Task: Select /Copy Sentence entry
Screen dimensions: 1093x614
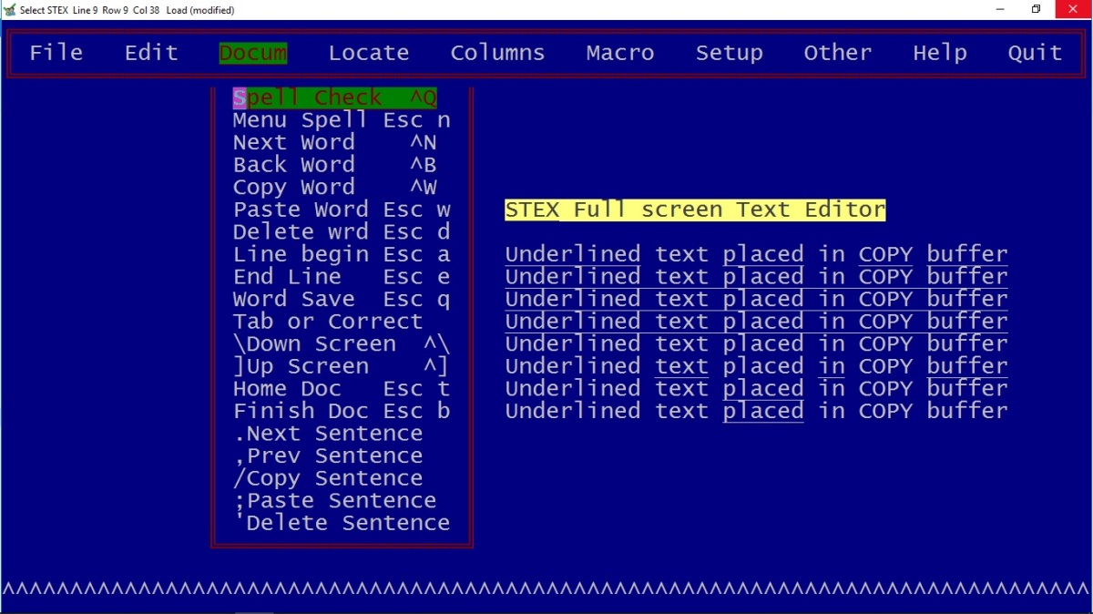Action: pos(328,478)
